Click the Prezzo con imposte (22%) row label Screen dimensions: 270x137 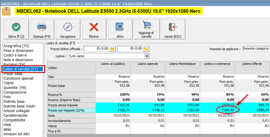point(71,110)
